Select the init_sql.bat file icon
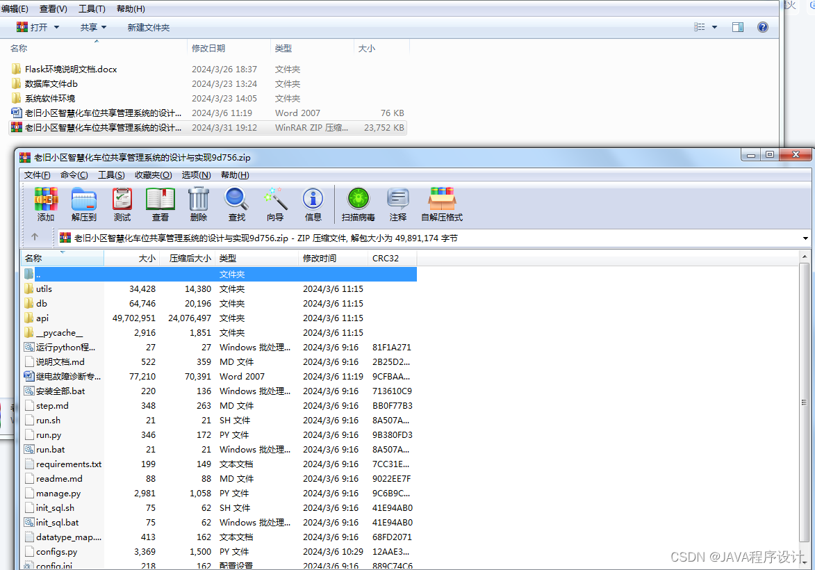This screenshot has width=815, height=570. click(29, 522)
